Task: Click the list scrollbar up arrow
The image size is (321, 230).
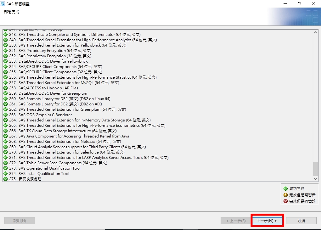Action: pyautogui.click(x=315, y=32)
